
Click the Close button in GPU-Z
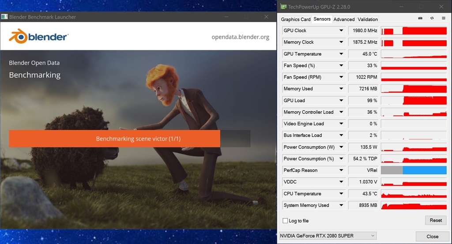[432, 236]
